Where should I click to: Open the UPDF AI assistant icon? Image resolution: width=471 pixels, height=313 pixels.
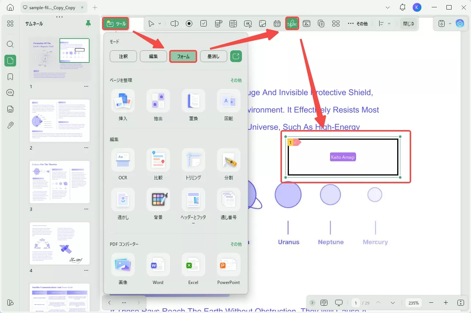point(460,24)
